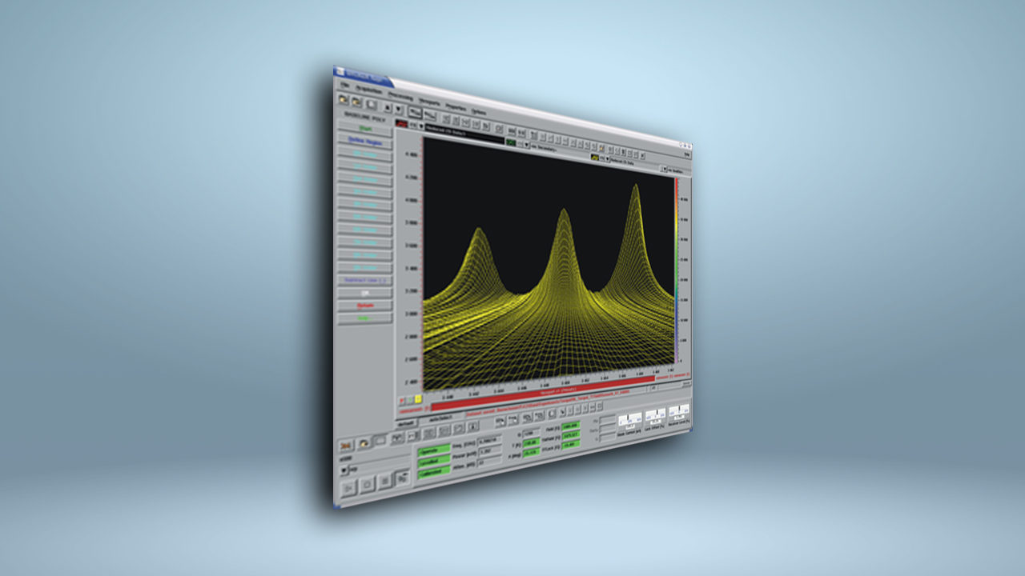1025x576 pixels.
Task: Click the yellow square below the plot
Action: coord(418,398)
